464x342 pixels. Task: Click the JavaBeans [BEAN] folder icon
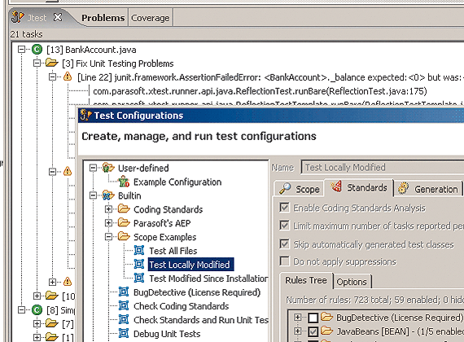point(327,331)
